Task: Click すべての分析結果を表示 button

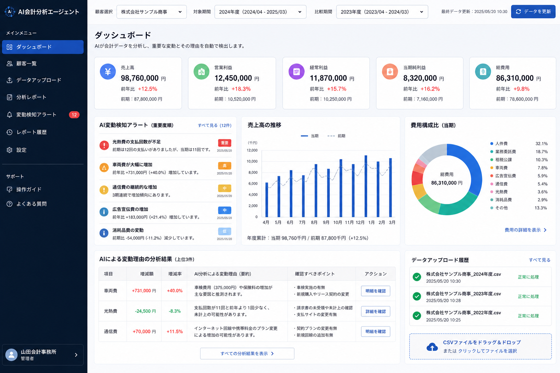Action: click(x=247, y=354)
